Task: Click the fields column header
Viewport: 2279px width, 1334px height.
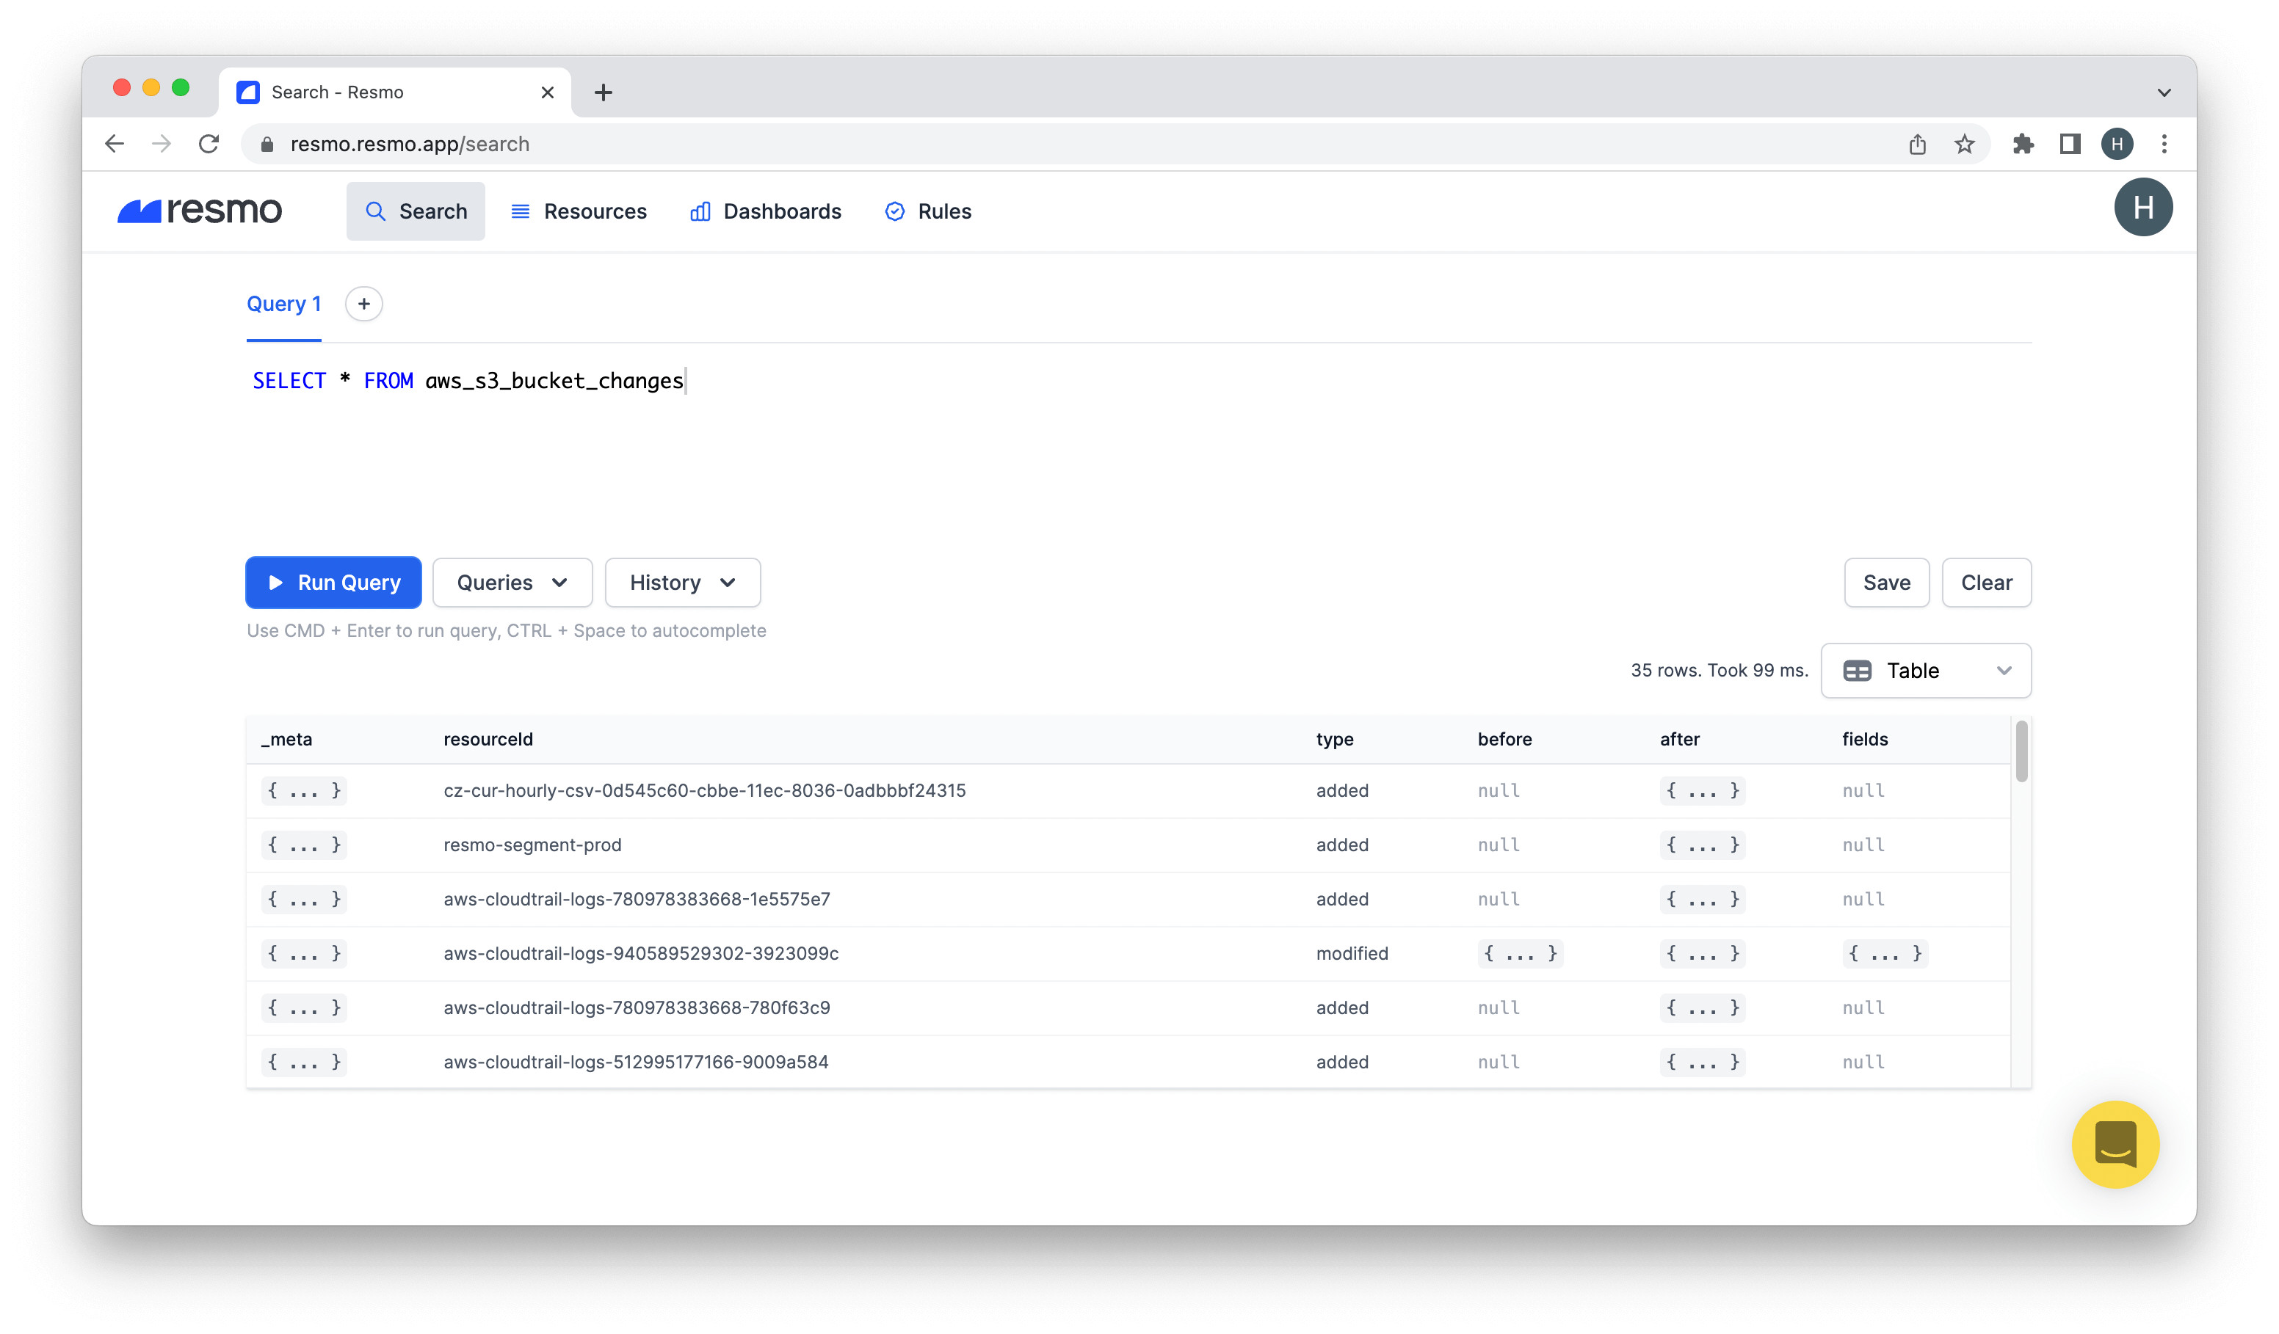Action: click(1865, 740)
